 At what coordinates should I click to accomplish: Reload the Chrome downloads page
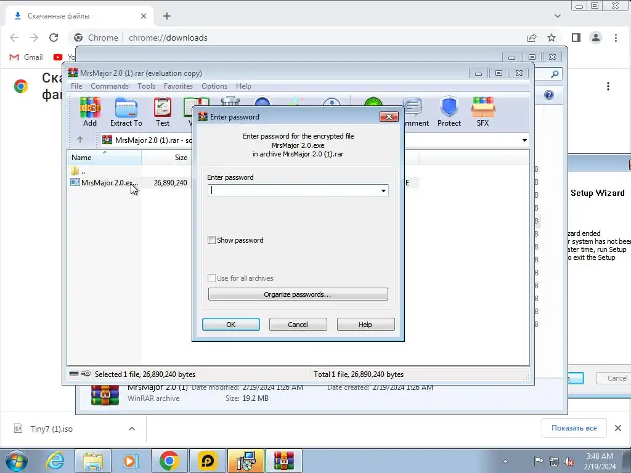click(54, 38)
